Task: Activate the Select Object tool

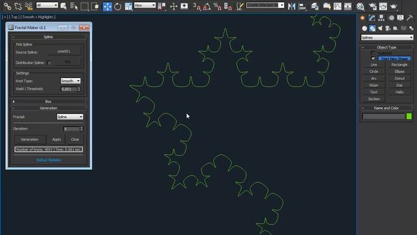Action: 64,6
